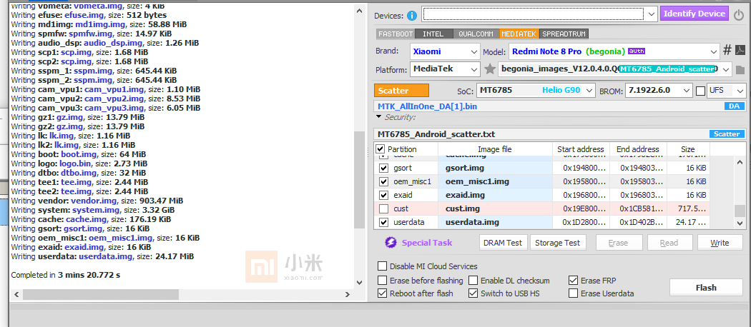
Task: Toggle the checkbox beside UFS
Action: pos(700,91)
